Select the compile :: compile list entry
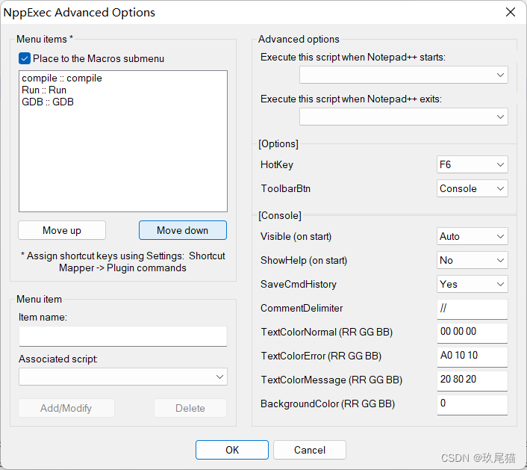527x470 pixels. coord(62,78)
